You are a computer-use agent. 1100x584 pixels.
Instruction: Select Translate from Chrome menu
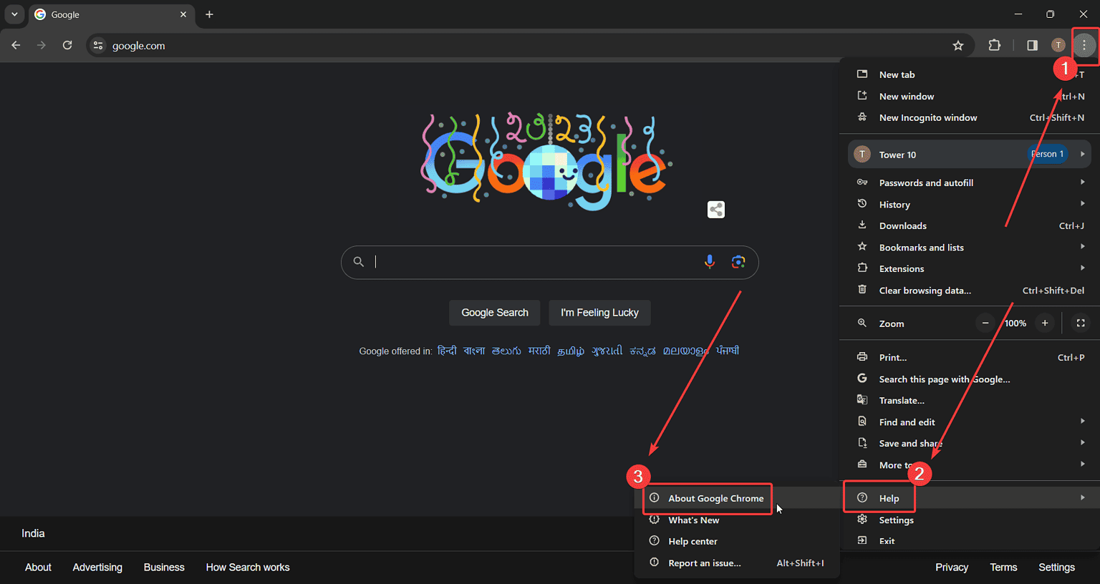tap(970, 400)
